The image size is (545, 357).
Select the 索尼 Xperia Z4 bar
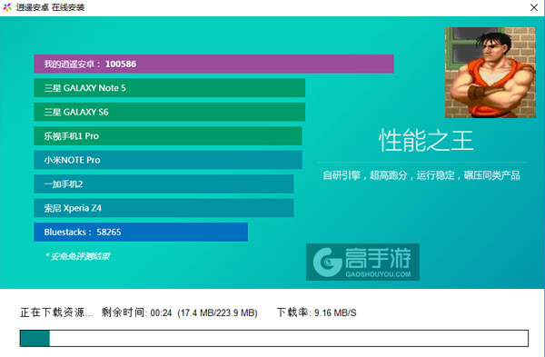click(x=163, y=208)
